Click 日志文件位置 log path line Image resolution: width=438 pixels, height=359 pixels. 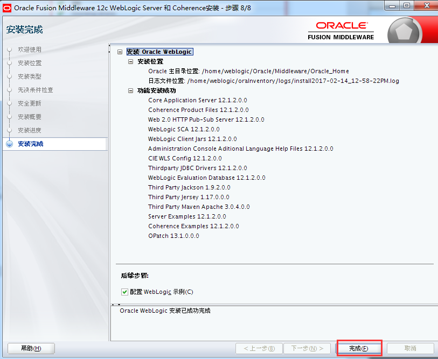(274, 81)
